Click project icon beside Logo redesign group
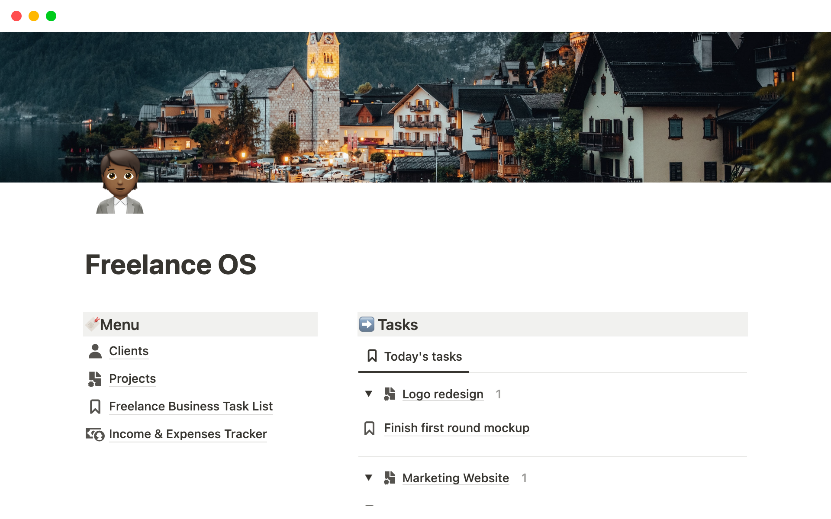831x519 pixels. coord(390,394)
